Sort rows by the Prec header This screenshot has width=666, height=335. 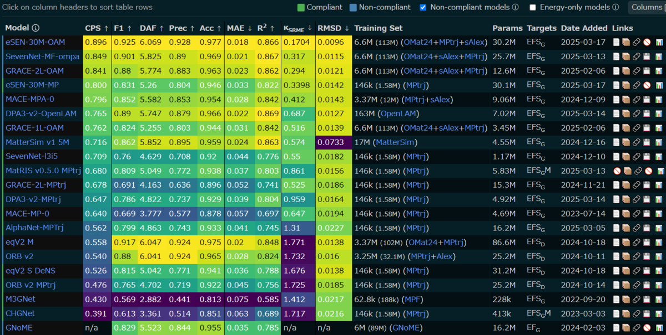tap(181, 28)
